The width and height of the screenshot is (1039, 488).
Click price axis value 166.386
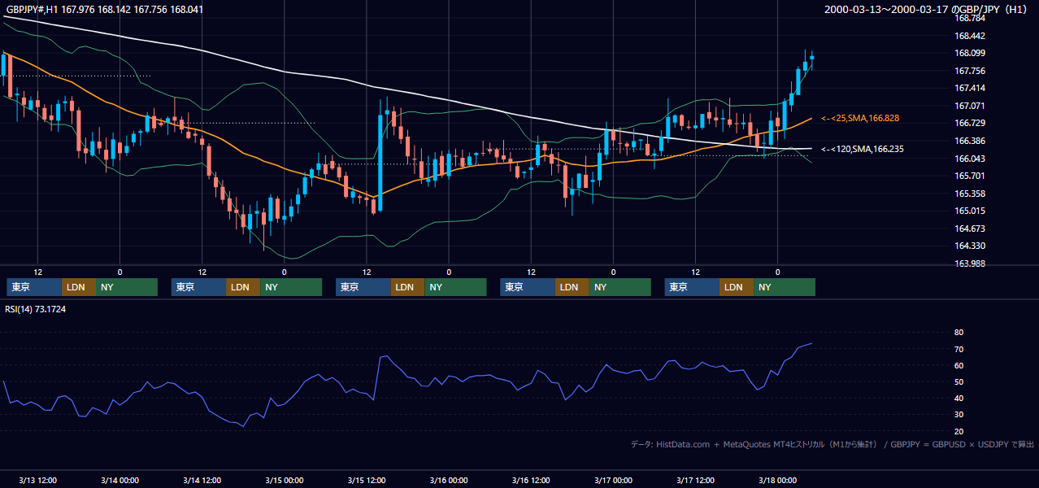(968, 142)
